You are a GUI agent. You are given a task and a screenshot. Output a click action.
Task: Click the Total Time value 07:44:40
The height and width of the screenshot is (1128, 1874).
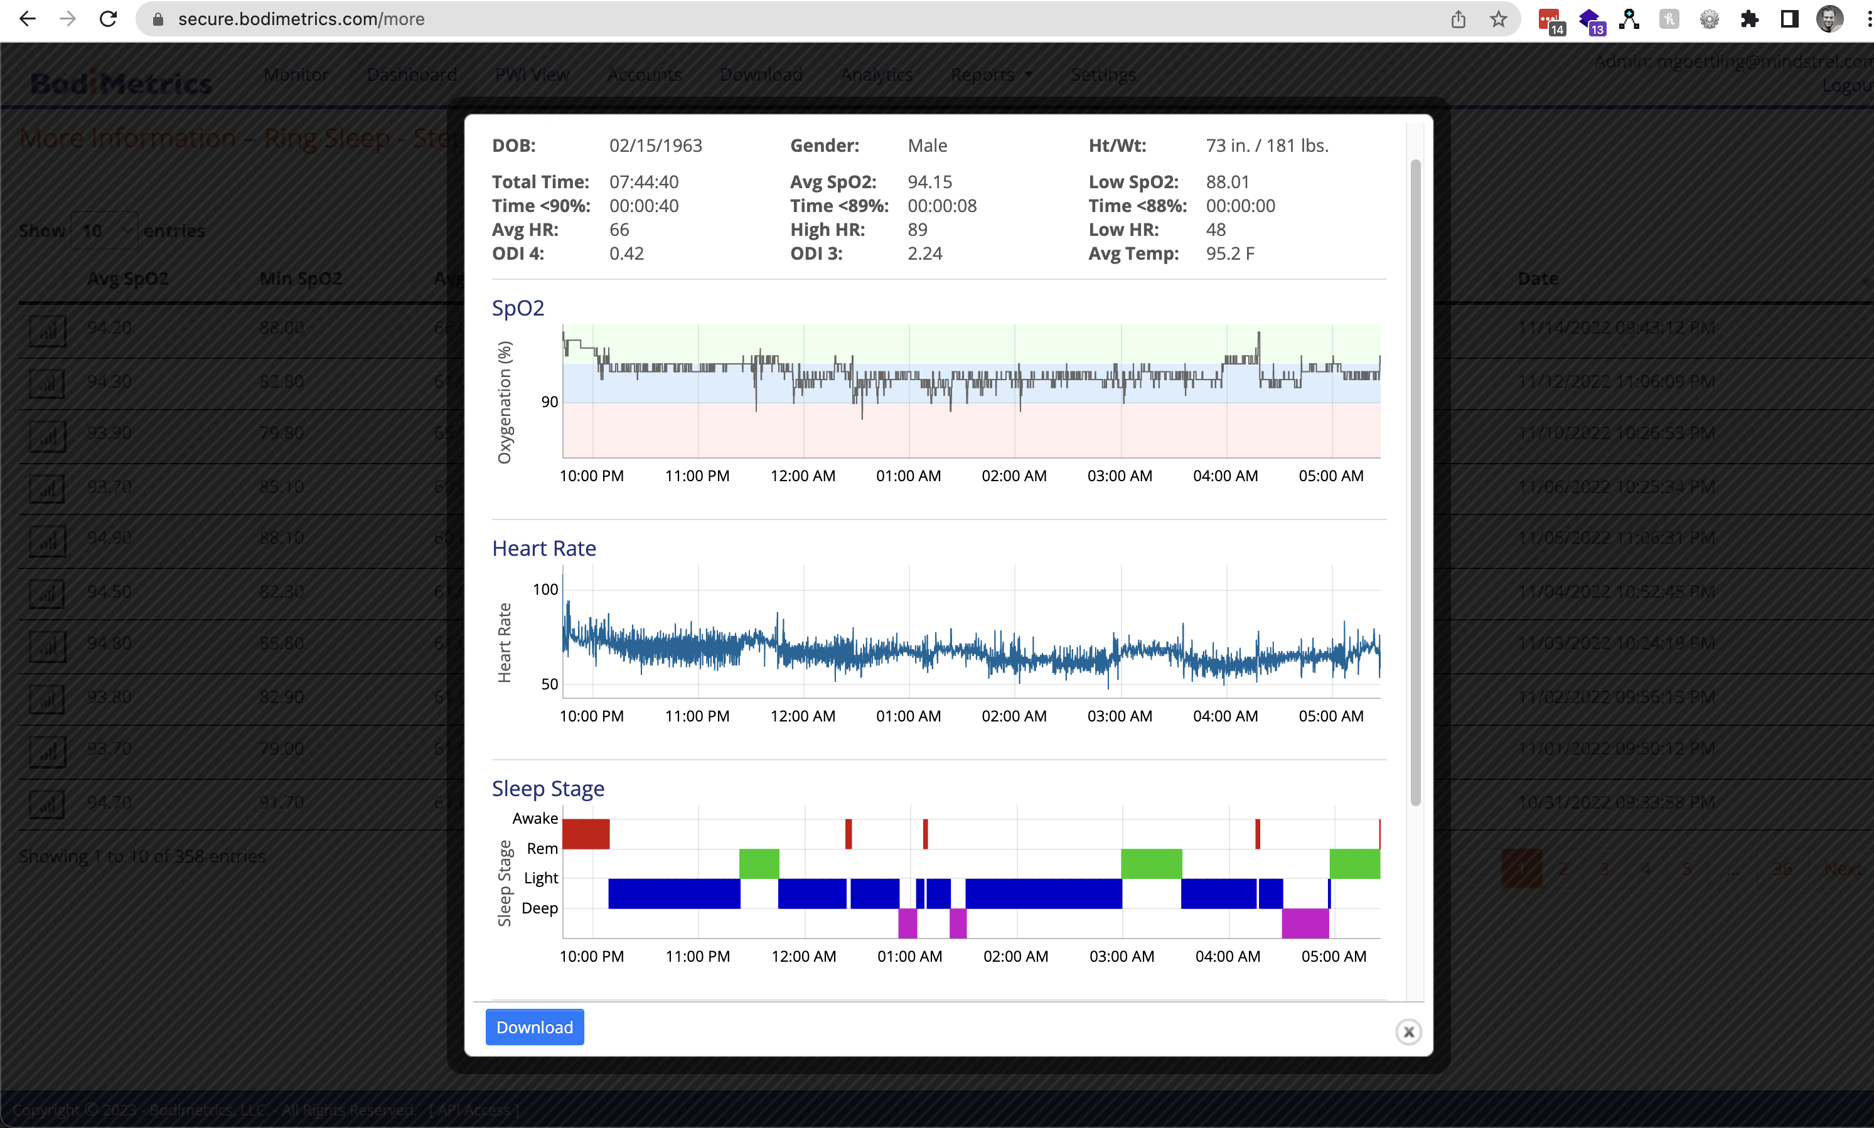pyautogui.click(x=644, y=182)
